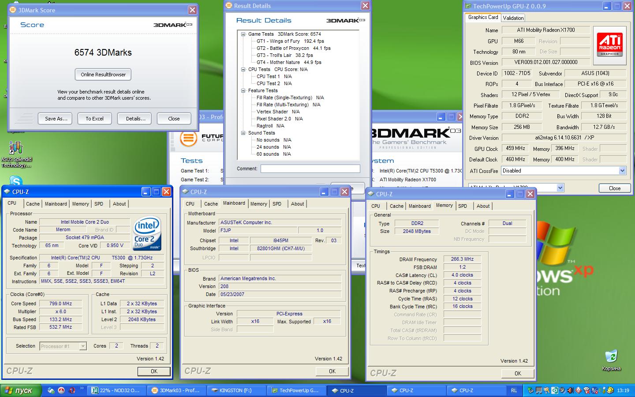The width and height of the screenshot is (635, 397).
Task: Open the Validation tab in GPU-Z
Action: pyautogui.click(x=513, y=18)
